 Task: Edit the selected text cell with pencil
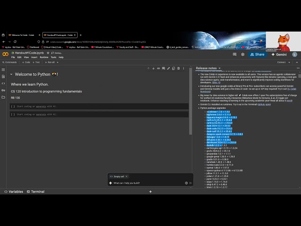click(x=168, y=68)
